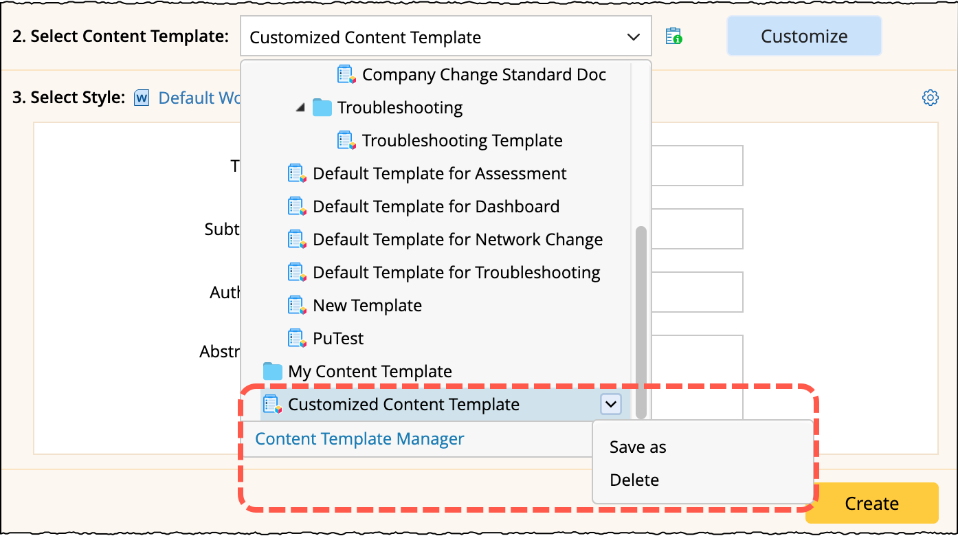The image size is (958, 536).
Task: Select Default Template for Assessment
Action: pyautogui.click(x=439, y=174)
